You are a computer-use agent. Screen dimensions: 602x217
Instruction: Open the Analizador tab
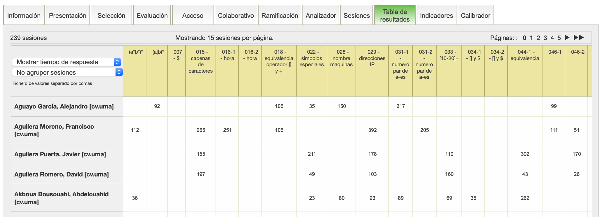[x=321, y=15]
